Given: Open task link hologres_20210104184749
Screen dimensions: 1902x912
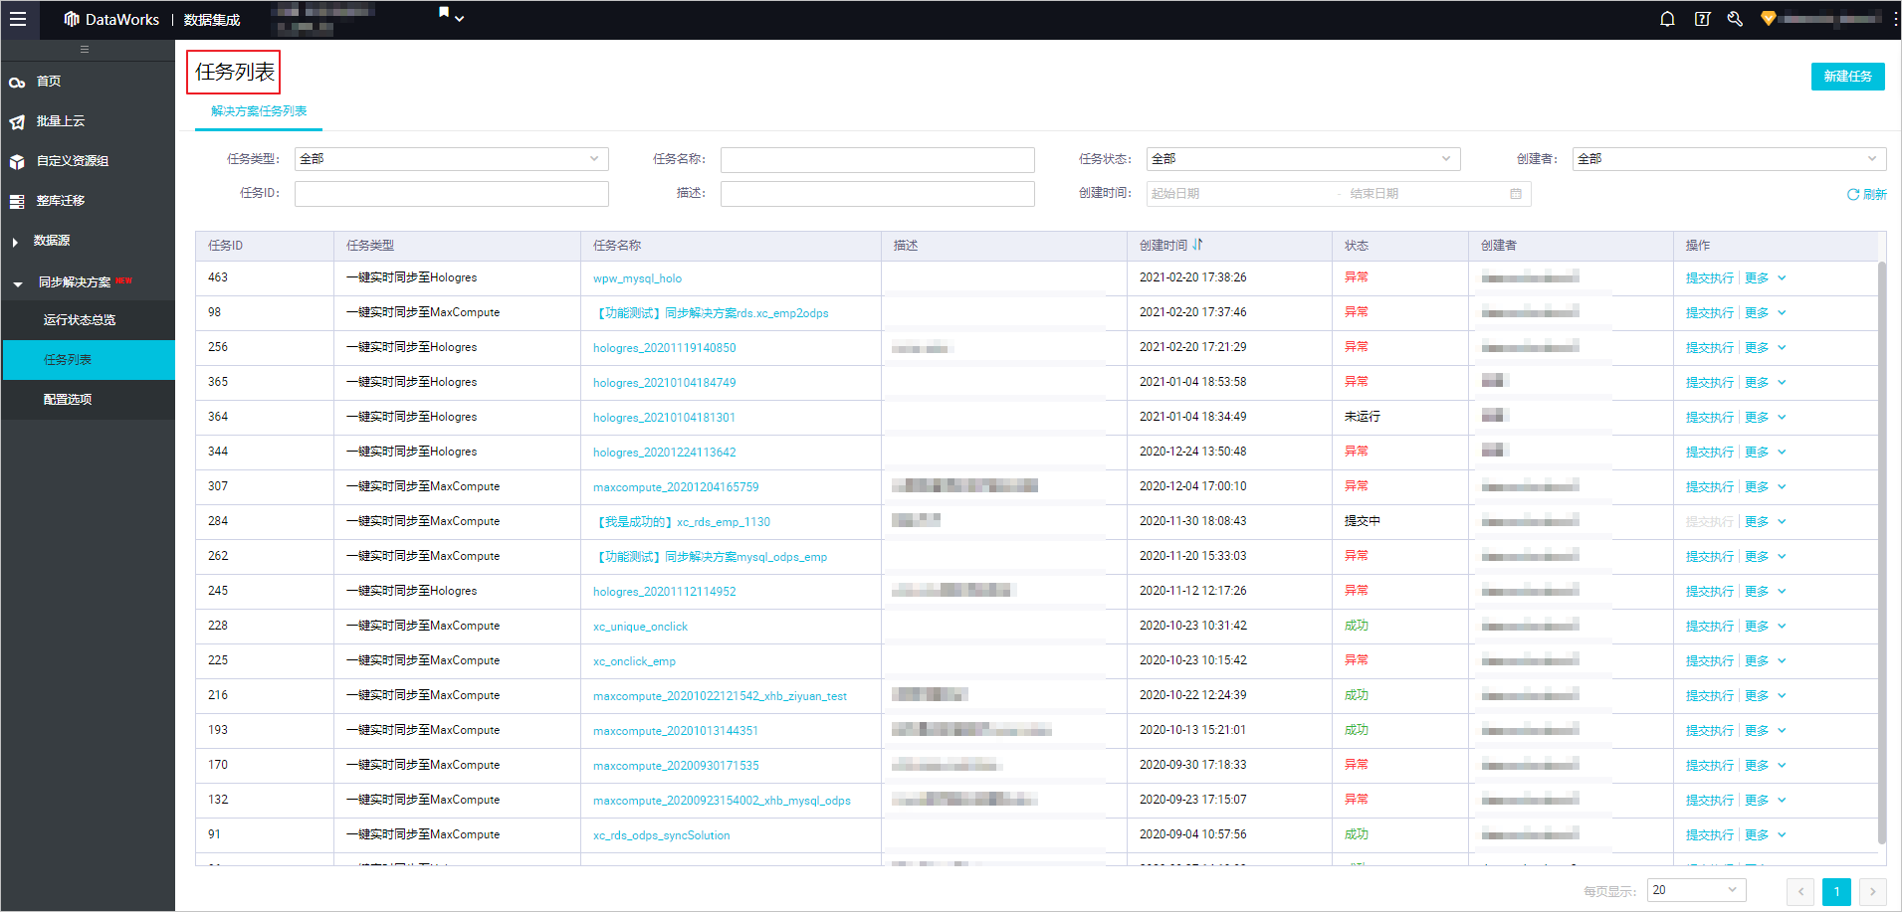Looking at the screenshot, I should click(665, 383).
